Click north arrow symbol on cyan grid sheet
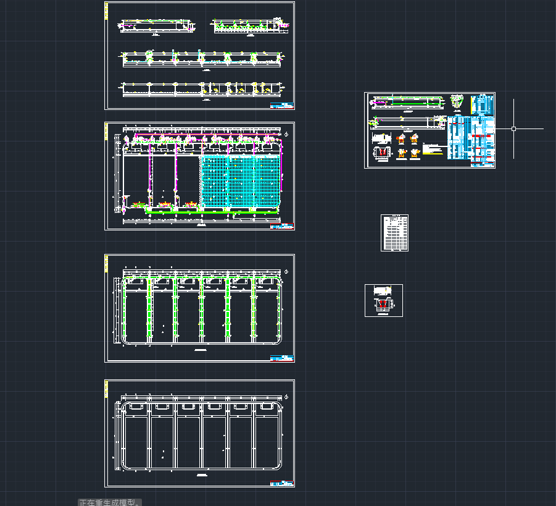556x506 pixels. click(286, 134)
